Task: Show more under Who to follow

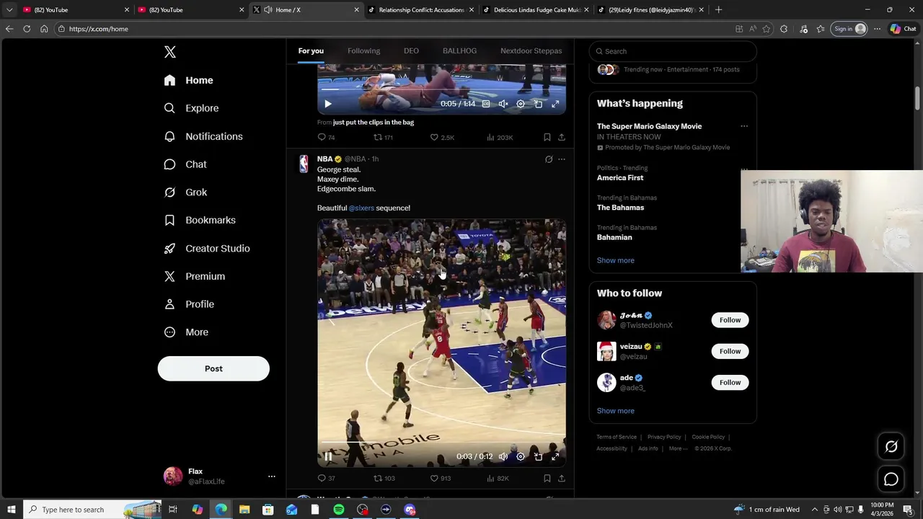Action: coord(615,411)
